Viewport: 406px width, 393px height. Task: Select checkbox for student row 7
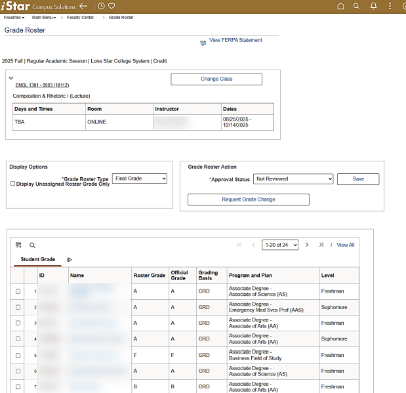18,387
